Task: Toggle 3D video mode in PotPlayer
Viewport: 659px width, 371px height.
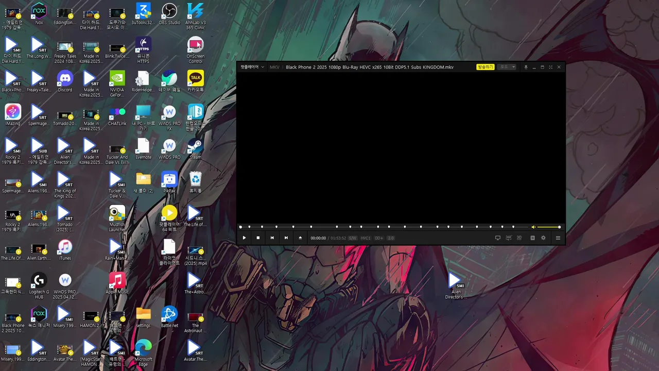Action: tap(519, 238)
